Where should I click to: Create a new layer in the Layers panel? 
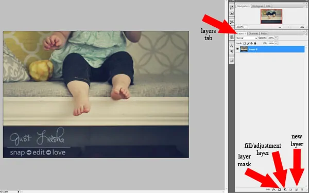(297, 189)
